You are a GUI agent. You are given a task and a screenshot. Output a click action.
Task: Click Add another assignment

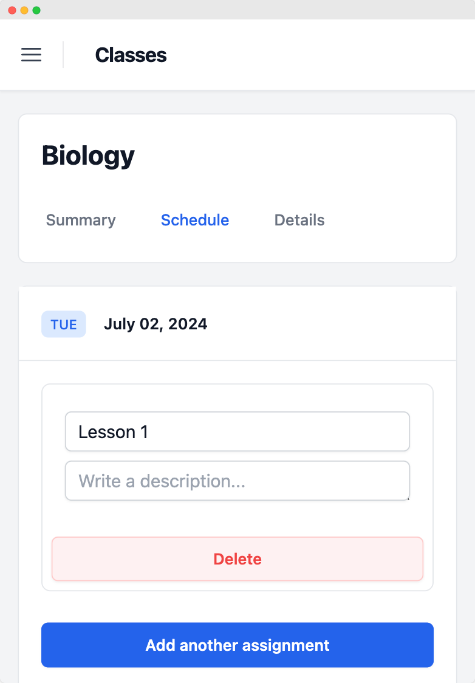(237, 645)
